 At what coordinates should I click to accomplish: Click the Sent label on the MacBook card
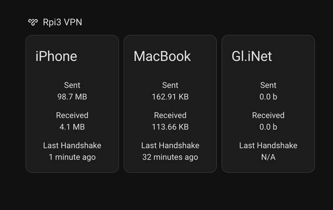(x=170, y=85)
